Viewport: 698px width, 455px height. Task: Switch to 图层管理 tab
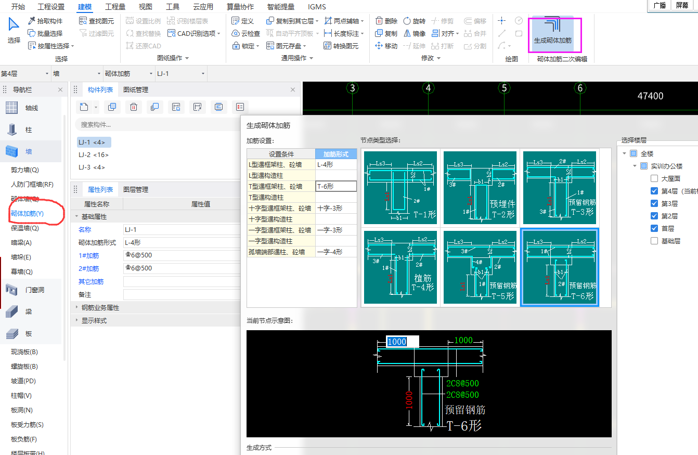135,189
